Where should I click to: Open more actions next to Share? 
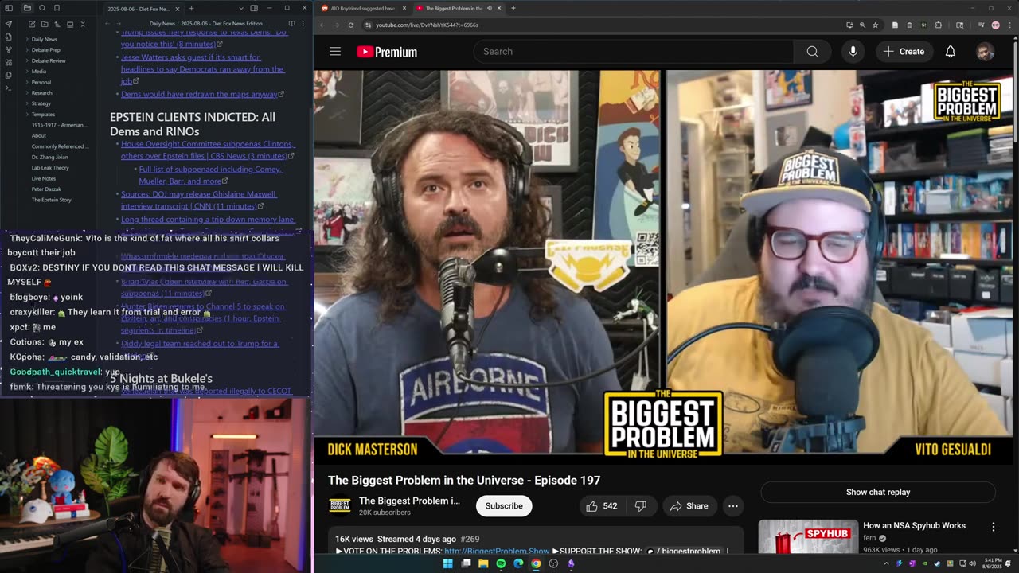point(733,506)
